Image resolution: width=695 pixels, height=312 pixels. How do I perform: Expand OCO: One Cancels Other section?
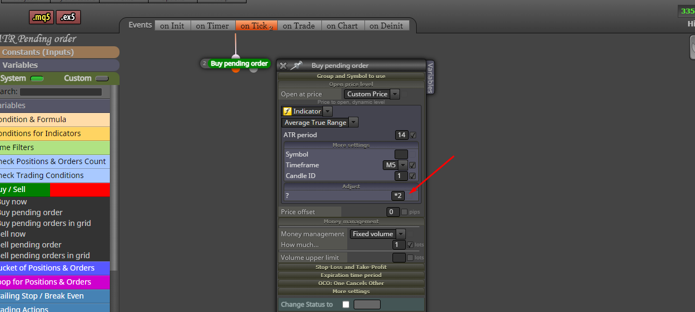351,283
